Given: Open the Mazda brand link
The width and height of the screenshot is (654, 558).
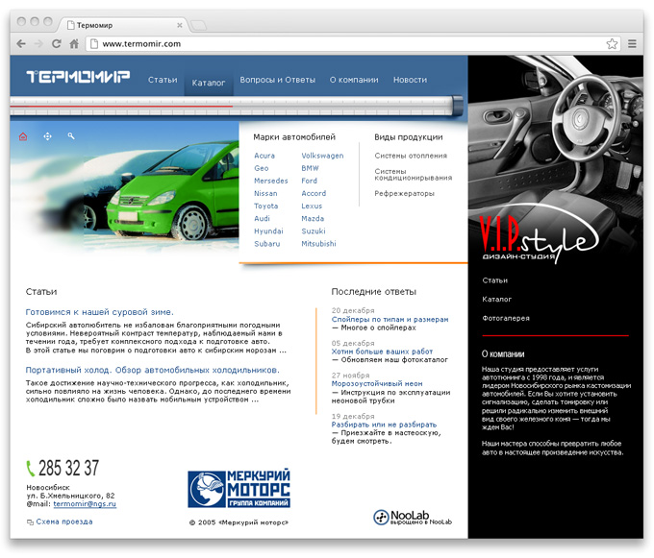Looking at the screenshot, I should (x=313, y=219).
